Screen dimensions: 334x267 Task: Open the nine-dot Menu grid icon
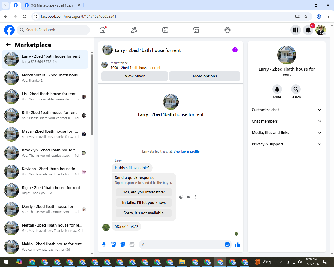point(296,30)
